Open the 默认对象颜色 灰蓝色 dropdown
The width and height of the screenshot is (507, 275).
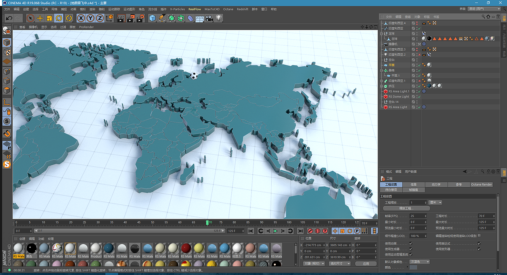pyautogui.click(x=419, y=262)
